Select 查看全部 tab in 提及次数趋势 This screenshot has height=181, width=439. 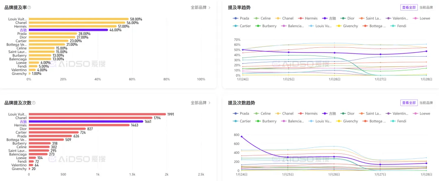(409, 103)
